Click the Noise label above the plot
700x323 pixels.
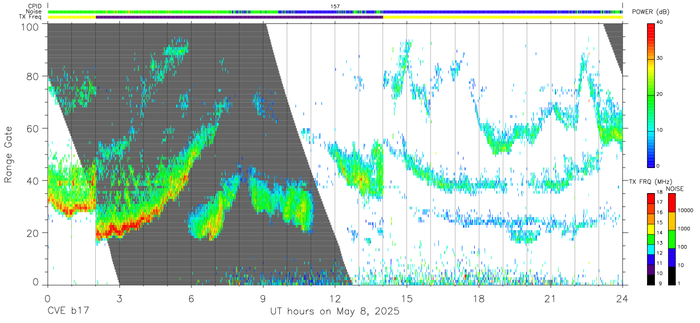pos(34,11)
